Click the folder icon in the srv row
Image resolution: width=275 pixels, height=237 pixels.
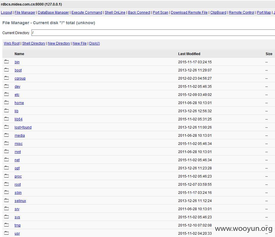pyautogui.click(x=6, y=208)
